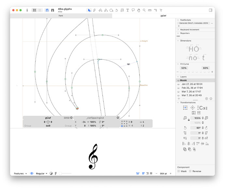Mirror selection vertically

pyautogui.click(x=199, y=113)
